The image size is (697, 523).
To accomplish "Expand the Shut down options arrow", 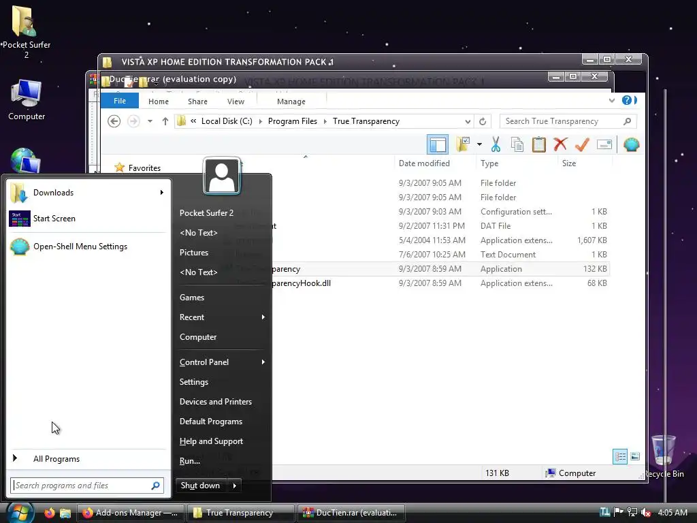I will (x=235, y=486).
